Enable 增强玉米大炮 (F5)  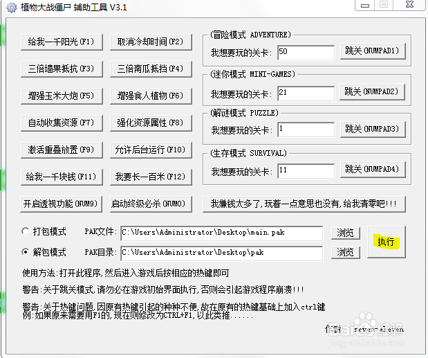[62, 96]
